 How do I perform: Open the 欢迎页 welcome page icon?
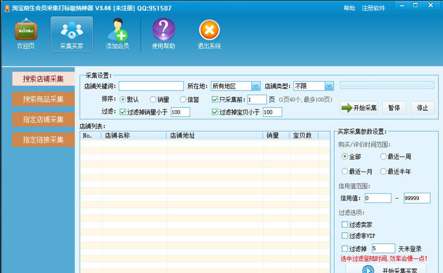pos(26,31)
